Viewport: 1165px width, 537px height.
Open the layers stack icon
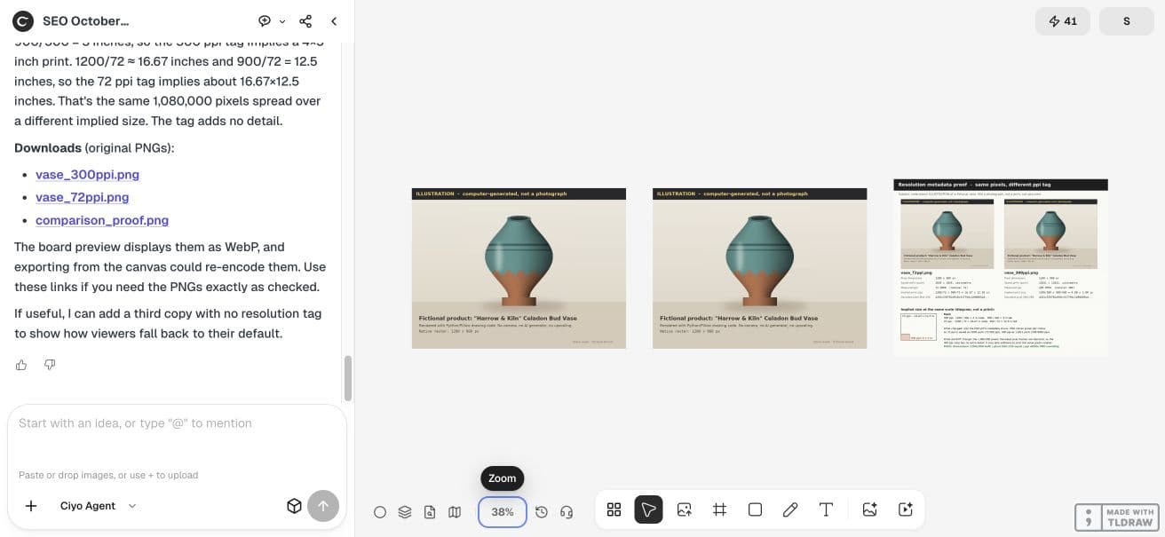point(405,512)
